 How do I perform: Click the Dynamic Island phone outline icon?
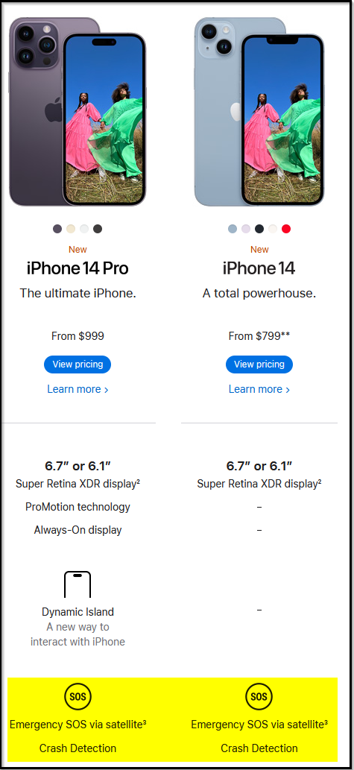pos(78,584)
